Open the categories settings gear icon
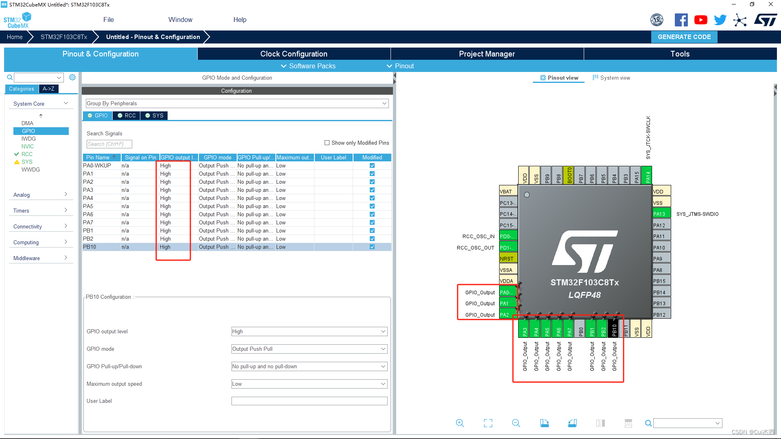This screenshot has height=439, width=781. tap(72, 77)
